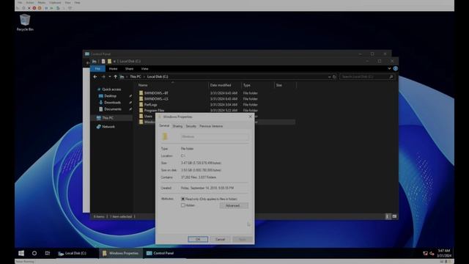This screenshot has height=264, width=469.
Task: Go forward in Explorer navigation
Action: click(103, 77)
